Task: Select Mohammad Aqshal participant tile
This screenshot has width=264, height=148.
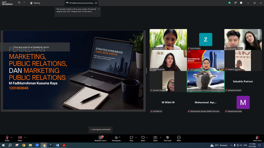Action: (205, 102)
